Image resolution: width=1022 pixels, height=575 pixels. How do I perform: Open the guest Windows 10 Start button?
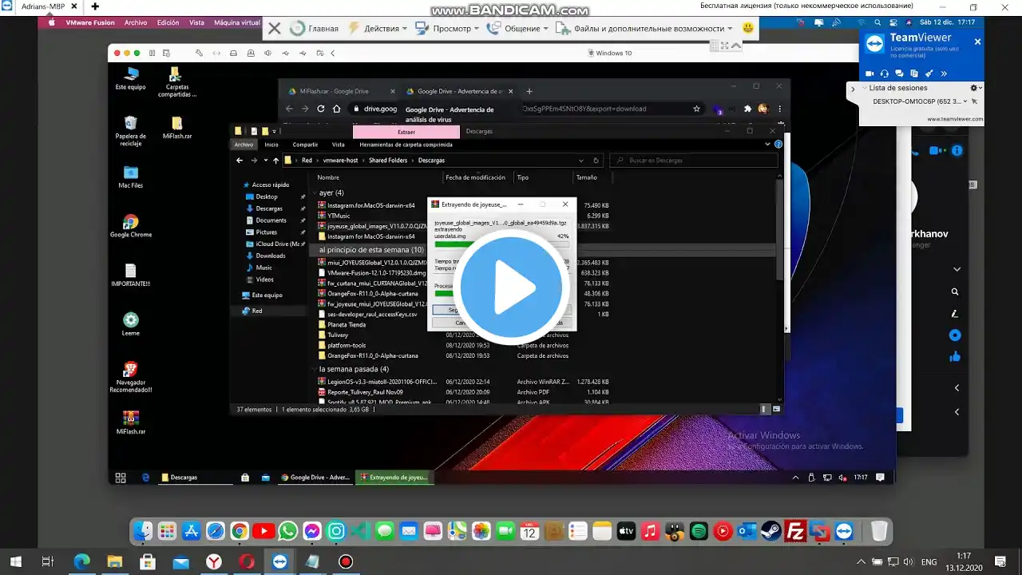point(121,478)
